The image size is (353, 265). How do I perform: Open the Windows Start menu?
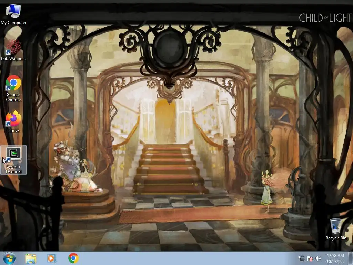tap(9, 258)
